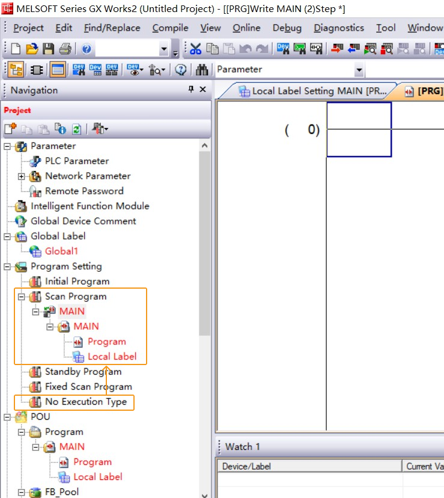
Task: Click the Open project folder icon
Action: coord(32,49)
